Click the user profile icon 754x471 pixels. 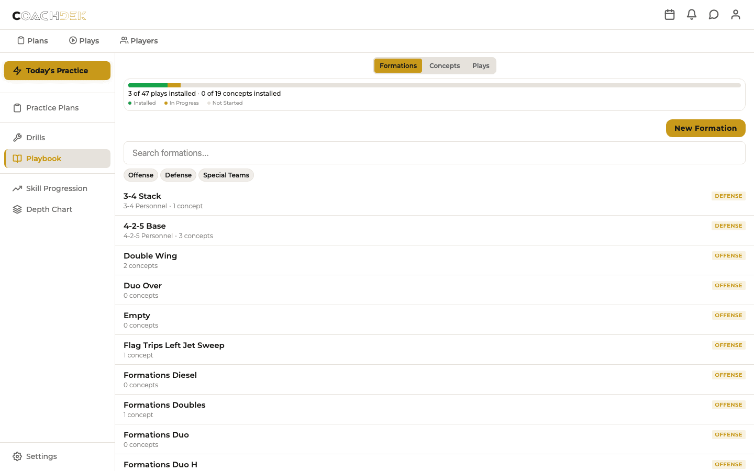click(x=736, y=15)
